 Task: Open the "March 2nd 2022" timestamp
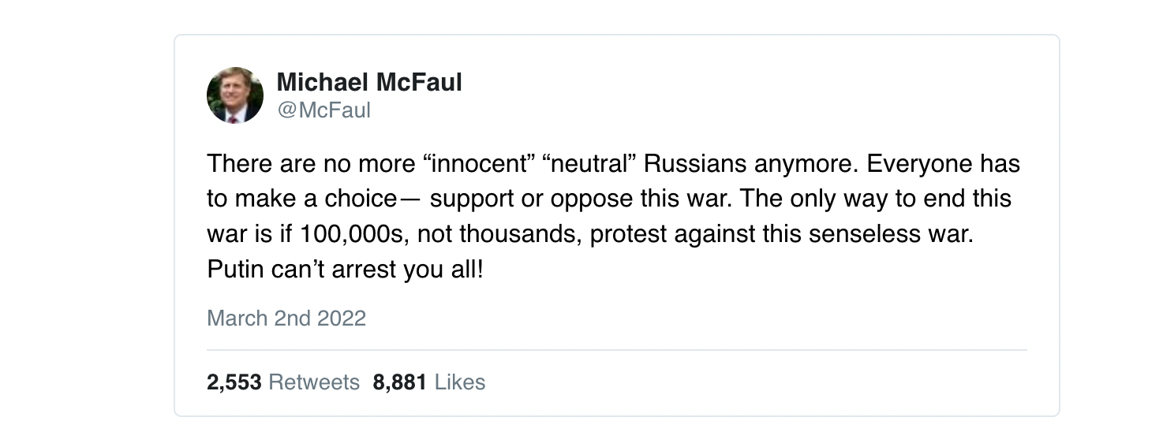tap(286, 318)
